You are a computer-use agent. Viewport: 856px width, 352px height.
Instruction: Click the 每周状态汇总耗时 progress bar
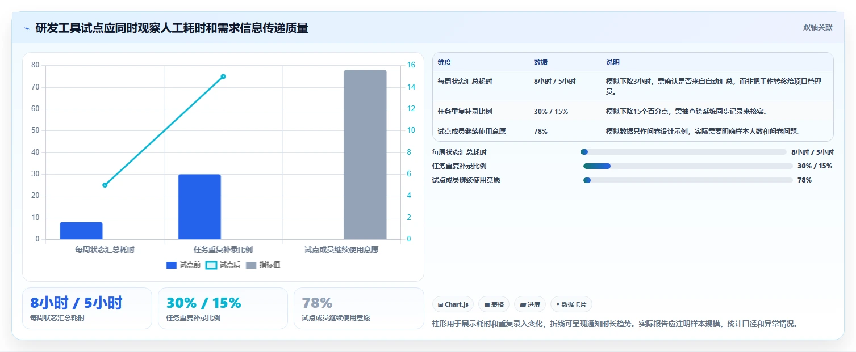click(683, 152)
